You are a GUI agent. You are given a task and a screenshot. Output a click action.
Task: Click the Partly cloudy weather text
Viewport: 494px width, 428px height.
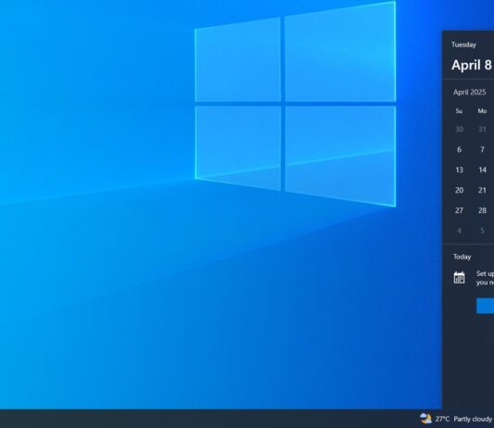473,419
